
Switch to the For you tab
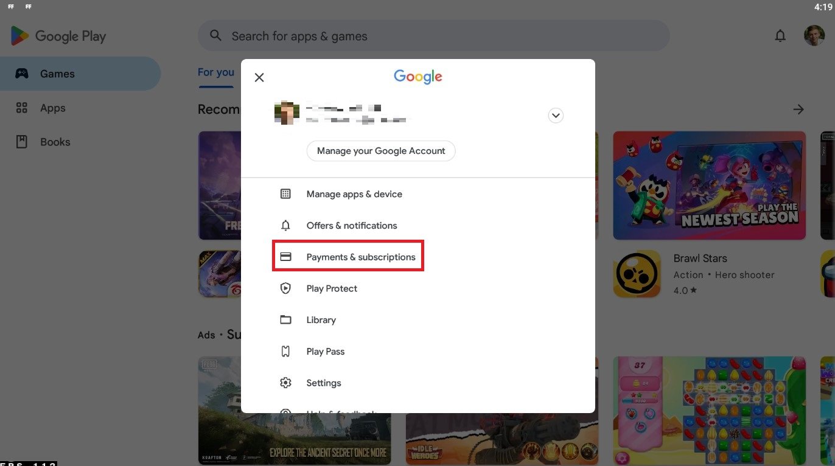pos(215,72)
